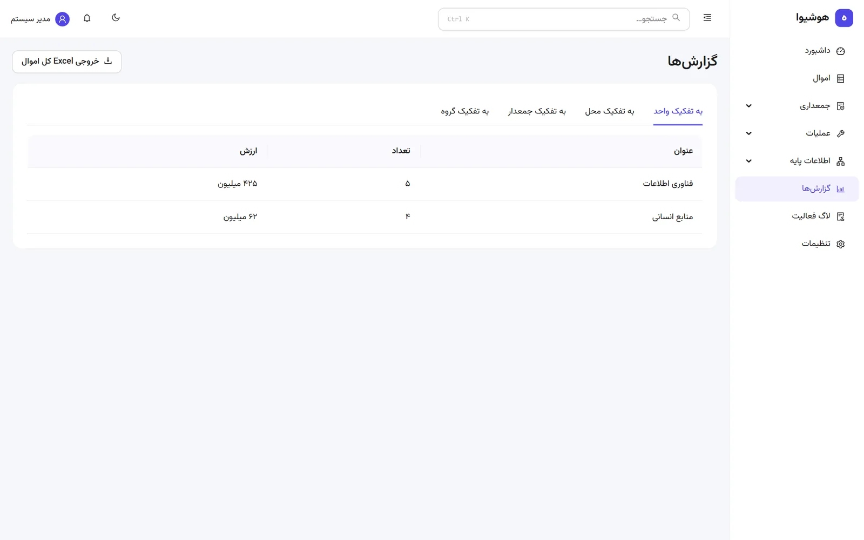Click the جمعداری sidebar icon
The height and width of the screenshot is (540, 864).
click(x=840, y=106)
